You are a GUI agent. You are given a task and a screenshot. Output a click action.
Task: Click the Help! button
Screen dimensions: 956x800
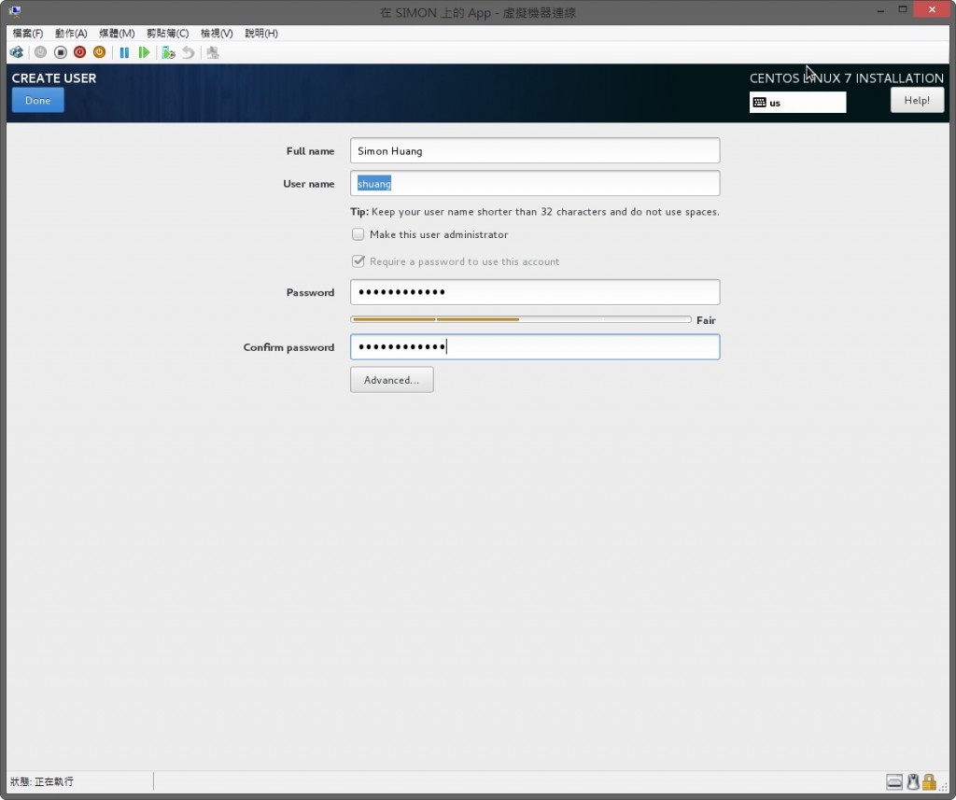tap(917, 101)
